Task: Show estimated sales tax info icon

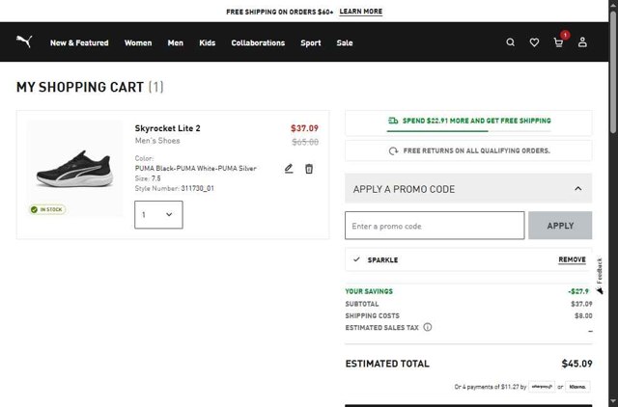Action: tap(428, 327)
